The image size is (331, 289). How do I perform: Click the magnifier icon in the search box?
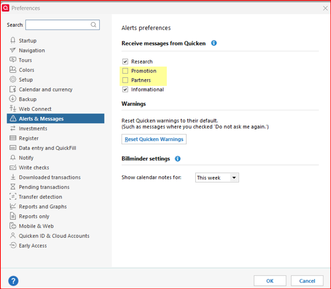(x=93, y=25)
